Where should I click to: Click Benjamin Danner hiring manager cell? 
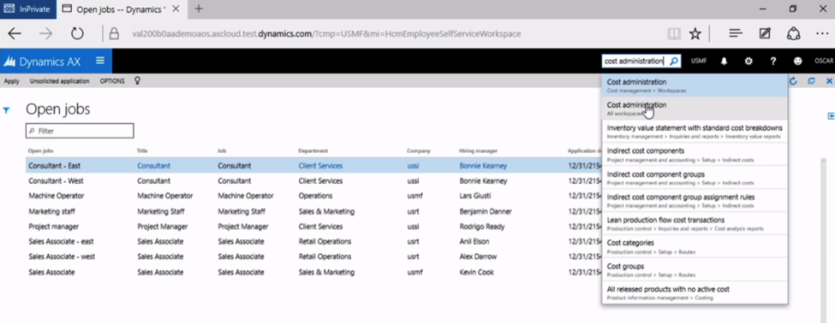(x=485, y=211)
